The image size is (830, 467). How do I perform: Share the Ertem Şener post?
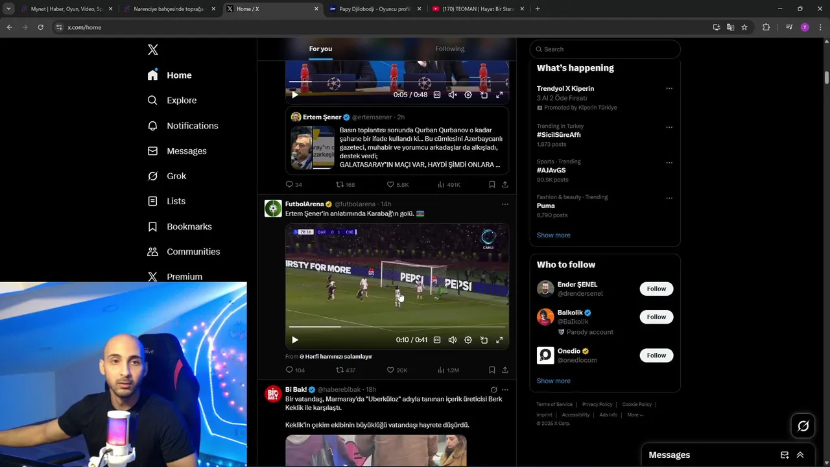coord(505,184)
